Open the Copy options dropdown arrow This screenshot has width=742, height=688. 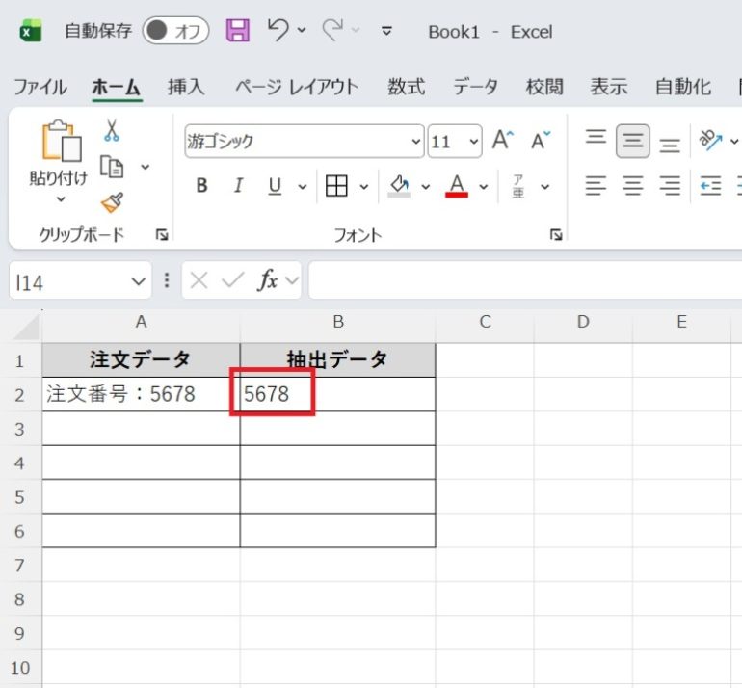(146, 167)
